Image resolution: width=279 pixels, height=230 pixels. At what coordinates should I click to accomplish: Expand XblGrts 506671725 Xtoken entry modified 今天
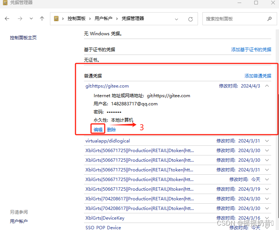tap(267, 179)
